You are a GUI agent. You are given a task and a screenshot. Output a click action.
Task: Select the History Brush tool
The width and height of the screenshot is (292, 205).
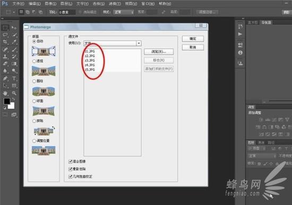[14, 56]
